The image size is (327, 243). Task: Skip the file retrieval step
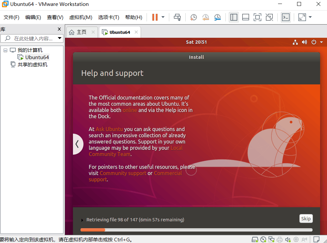point(306,219)
